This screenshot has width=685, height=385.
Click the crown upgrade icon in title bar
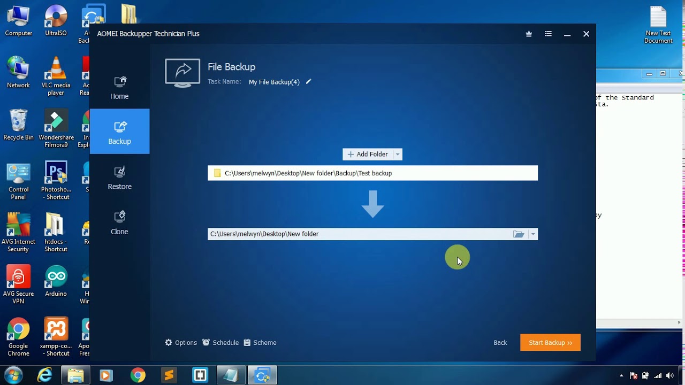pyautogui.click(x=529, y=34)
